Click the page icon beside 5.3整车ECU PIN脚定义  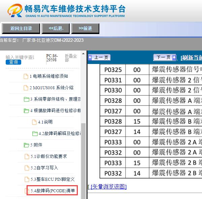(x=27, y=179)
